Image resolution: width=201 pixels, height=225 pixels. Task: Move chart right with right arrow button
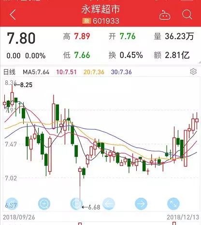(141, 204)
